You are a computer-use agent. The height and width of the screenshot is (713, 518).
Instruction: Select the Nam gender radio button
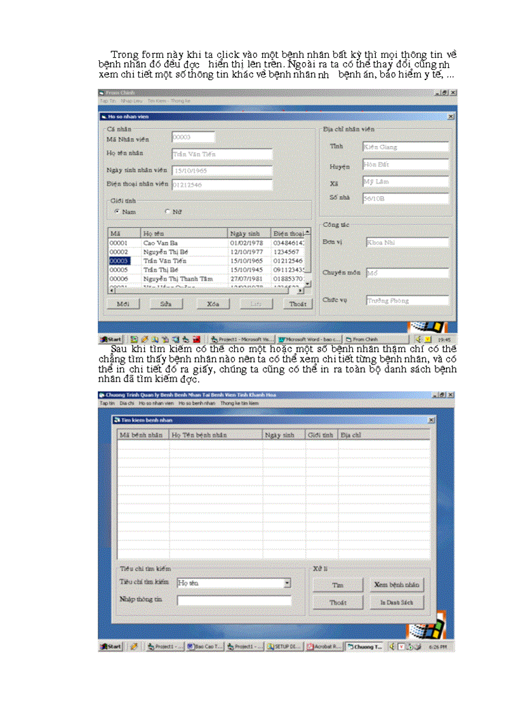click(116, 211)
